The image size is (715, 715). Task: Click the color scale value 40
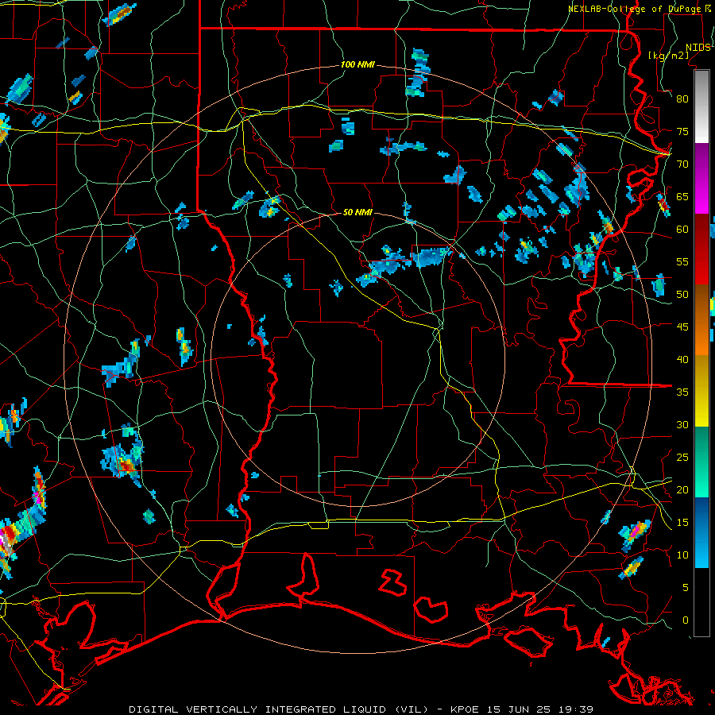point(682,360)
